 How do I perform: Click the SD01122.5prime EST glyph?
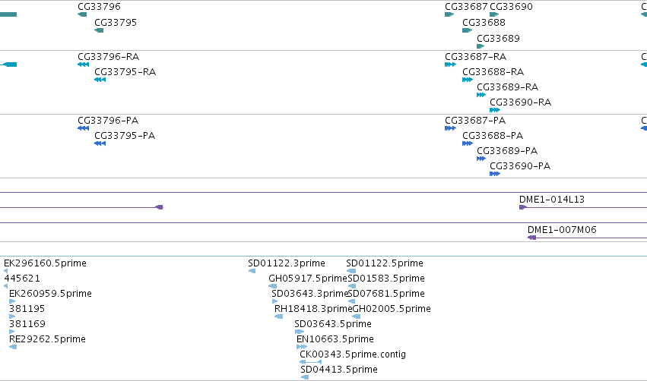(351, 271)
